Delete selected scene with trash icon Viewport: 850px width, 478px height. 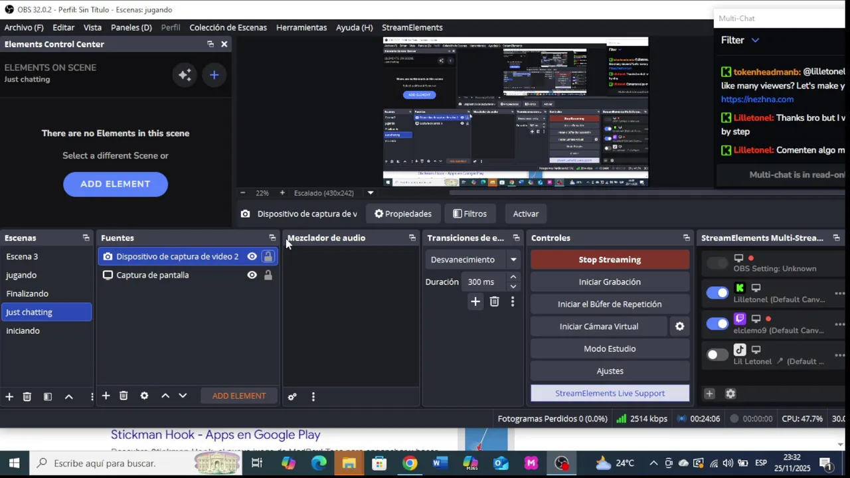point(27,396)
